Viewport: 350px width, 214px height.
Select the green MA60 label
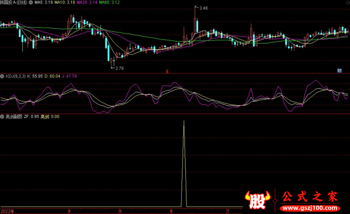coord(110,3)
